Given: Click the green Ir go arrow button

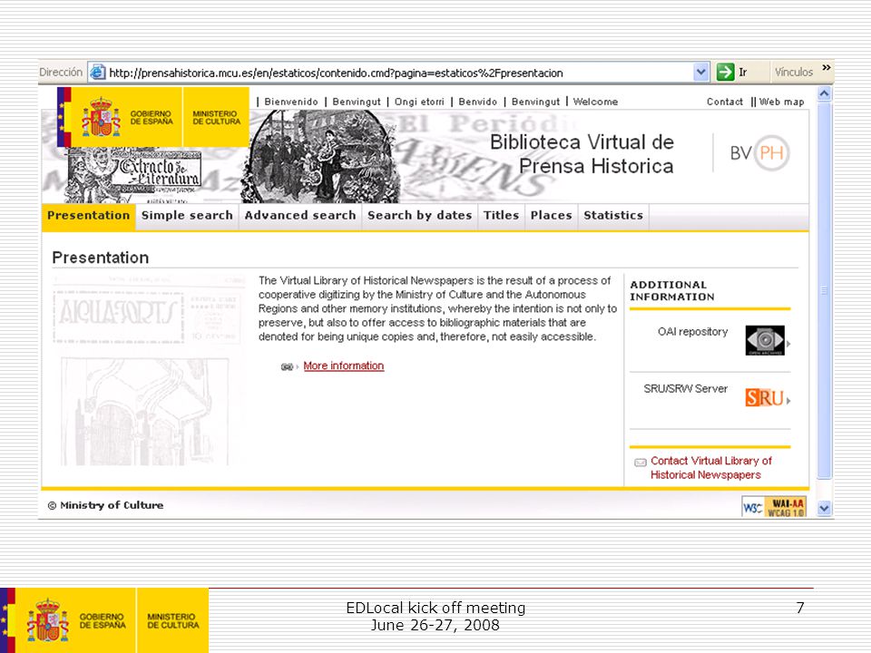Looking at the screenshot, I should 725,72.
